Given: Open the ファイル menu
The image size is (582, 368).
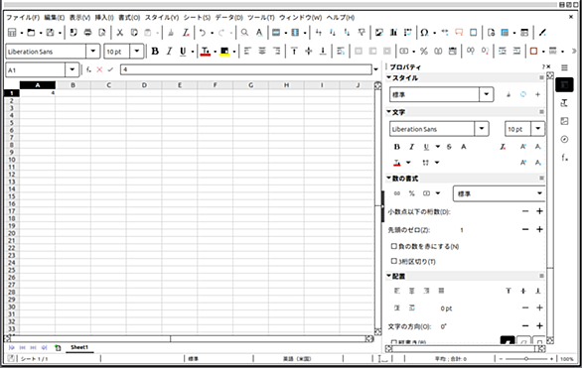Looking at the screenshot, I should click(x=23, y=18).
